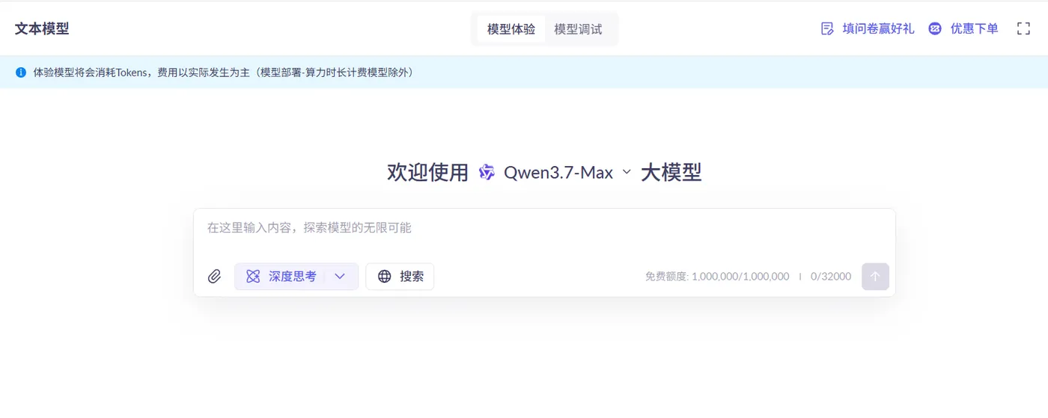Focus the prompt input field
1048x418 pixels.
pos(544,228)
